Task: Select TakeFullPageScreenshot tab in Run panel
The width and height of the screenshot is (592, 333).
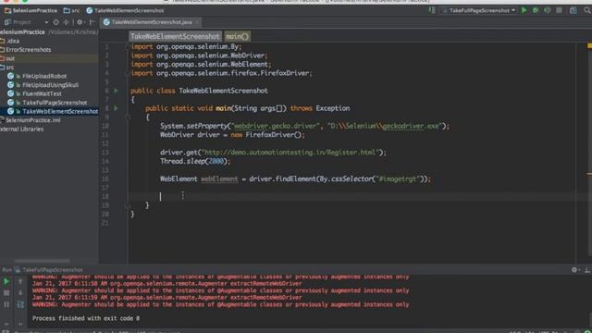Action: point(48,270)
